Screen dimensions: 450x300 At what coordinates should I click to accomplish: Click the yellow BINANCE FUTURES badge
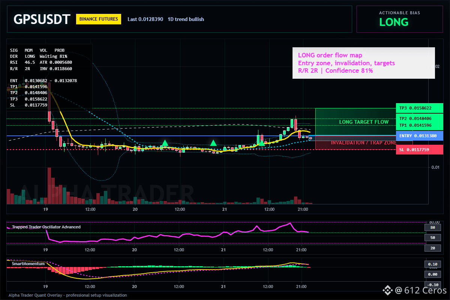(99, 19)
